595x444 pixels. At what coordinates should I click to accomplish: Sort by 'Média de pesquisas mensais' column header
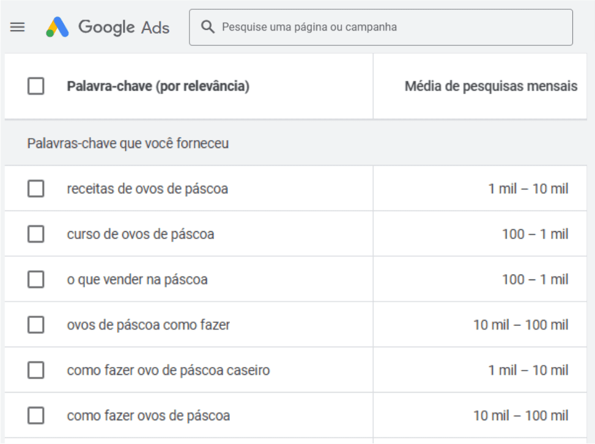tap(490, 86)
